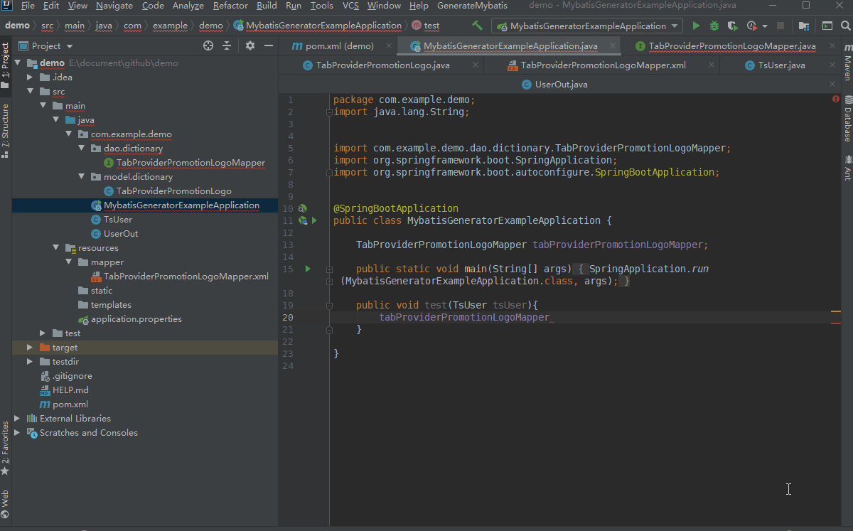Collapse the model.dictionary package
This screenshot has height=531, width=853.
(x=82, y=176)
